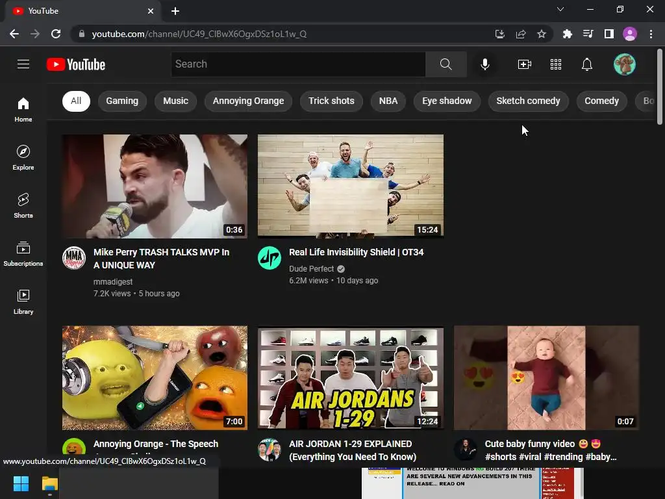Open Real Life Invisibility Shield video title
Image resolution: width=665 pixels, height=499 pixels.
pyautogui.click(x=357, y=252)
